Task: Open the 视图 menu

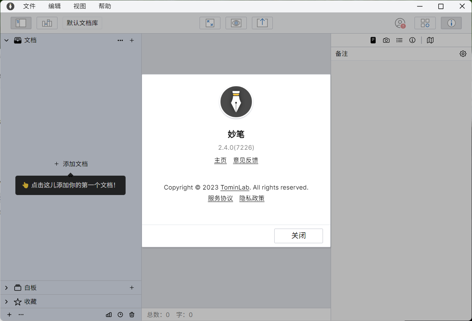Action: pos(79,6)
